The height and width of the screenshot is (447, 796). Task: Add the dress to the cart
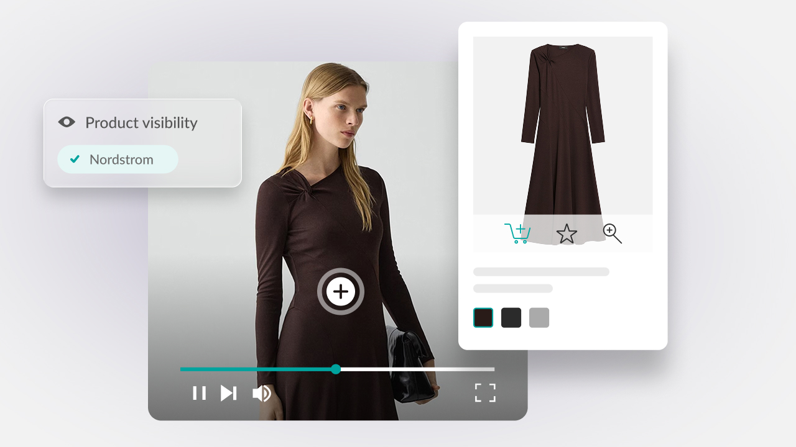[517, 233]
